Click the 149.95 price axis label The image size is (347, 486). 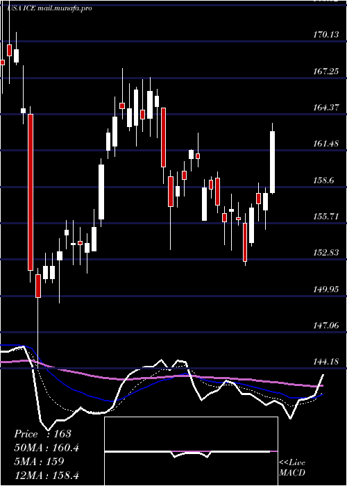pyautogui.click(x=325, y=290)
